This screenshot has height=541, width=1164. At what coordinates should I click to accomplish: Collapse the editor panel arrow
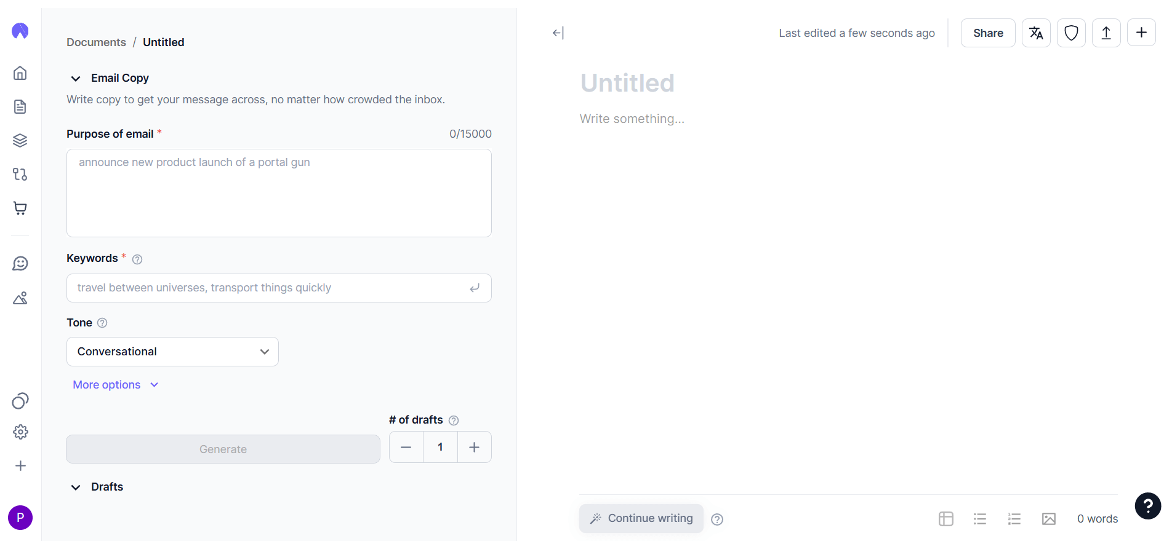pyautogui.click(x=558, y=33)
